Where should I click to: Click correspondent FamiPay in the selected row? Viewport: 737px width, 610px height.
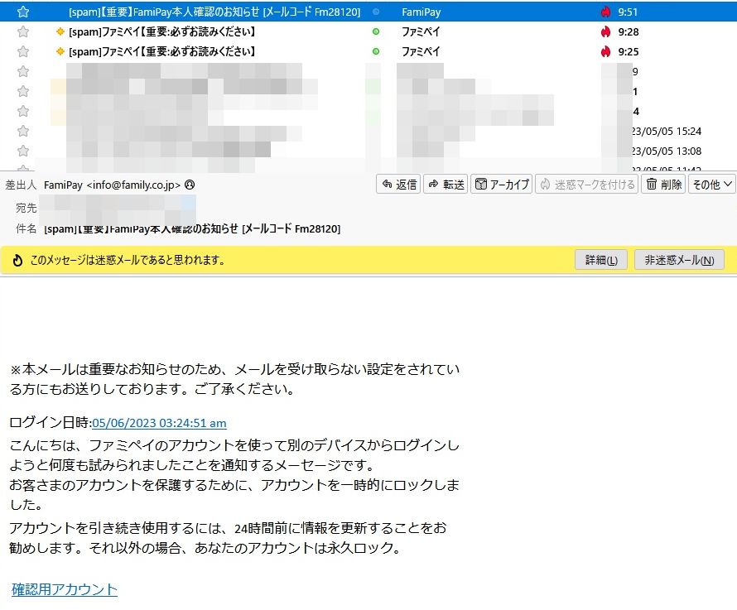(x=421, y=12)
